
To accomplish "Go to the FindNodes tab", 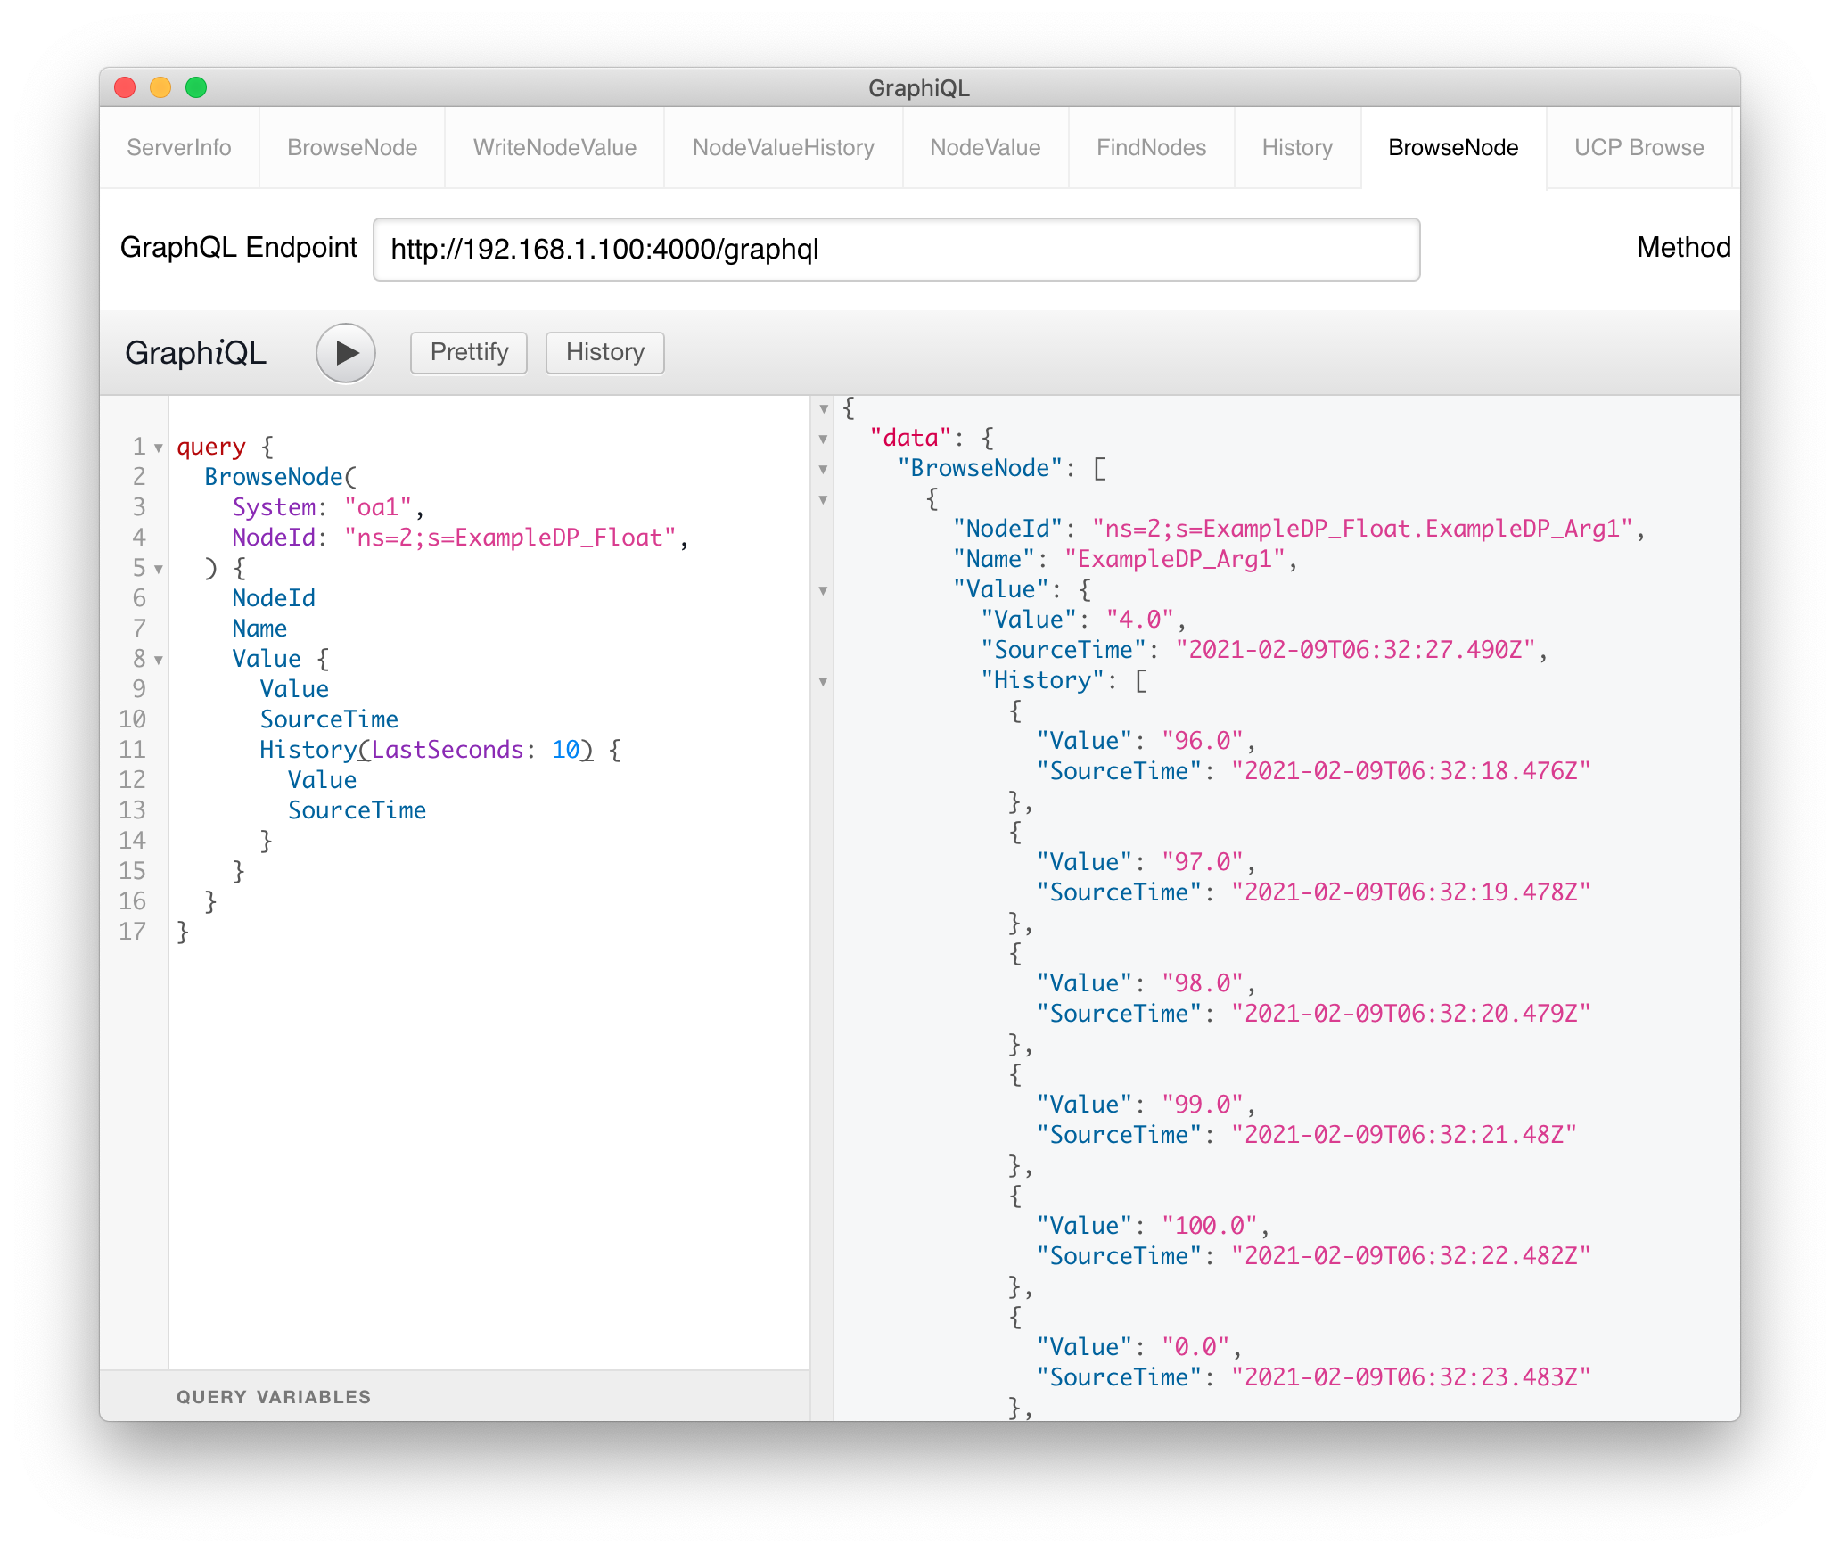I will (x=1151, y=148).
